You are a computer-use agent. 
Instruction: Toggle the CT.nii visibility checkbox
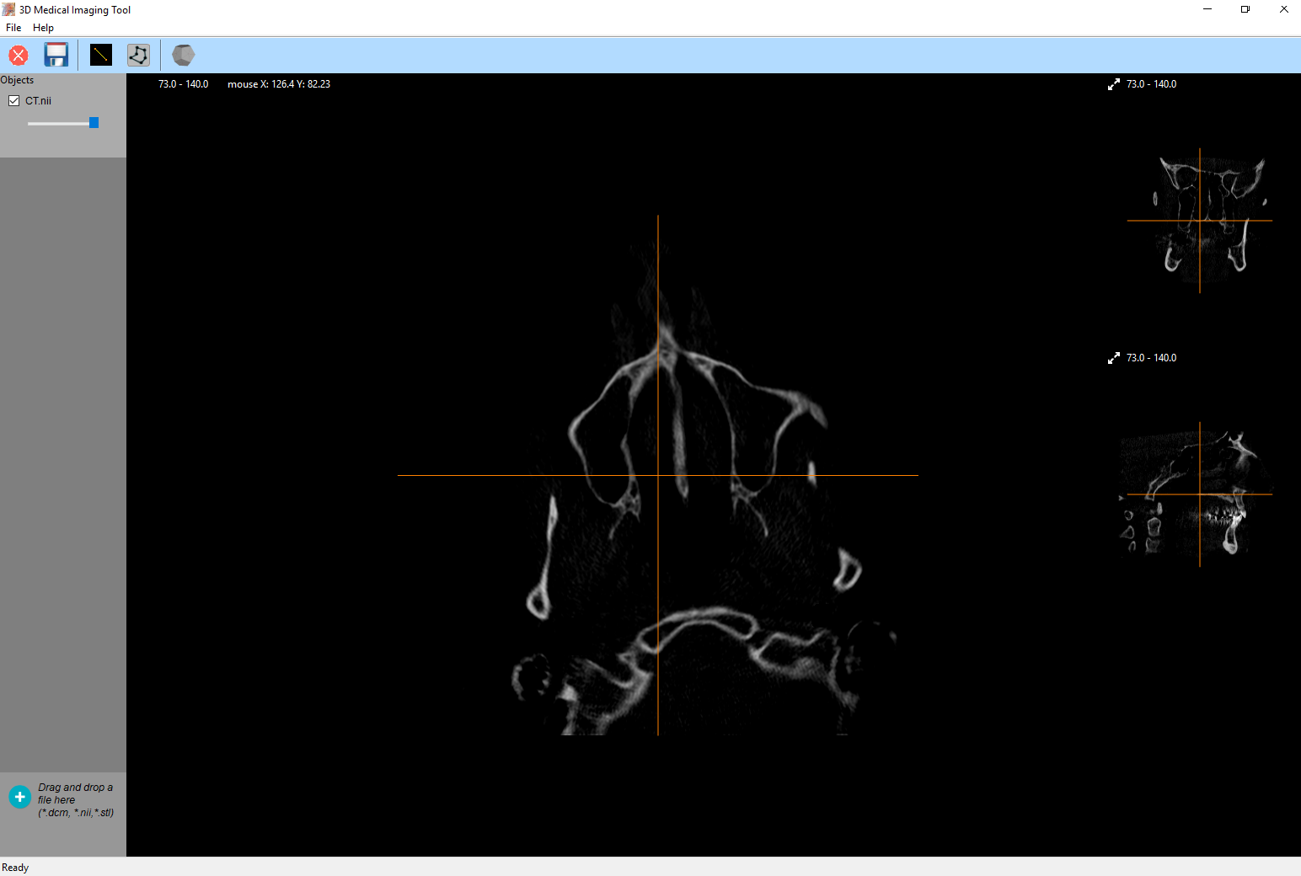pyautogui.click(x=14, y=101)
